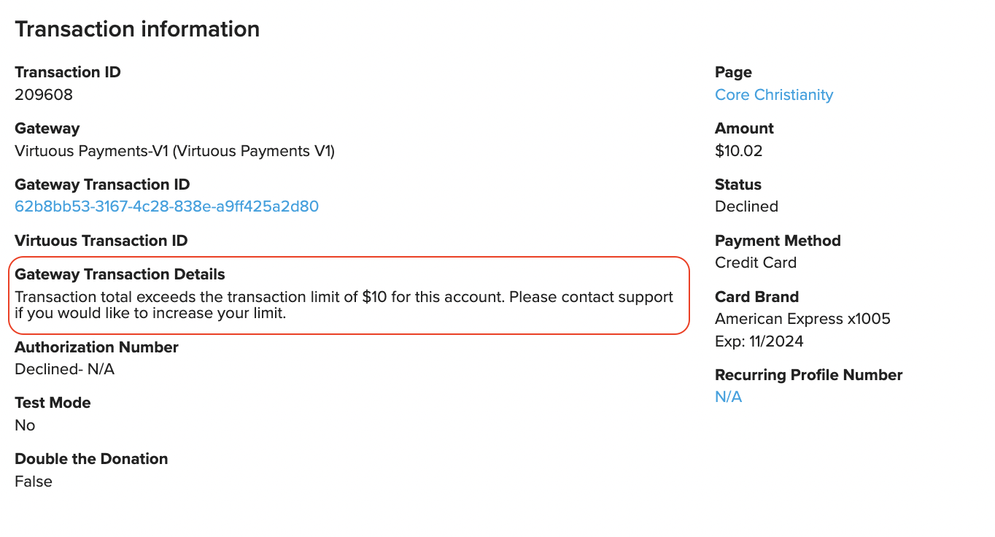The width and height of the screenshot is (995, 537).
Task: Select the transaction ID value 209608
Action: pyautogui.click(x=44, y=95)
